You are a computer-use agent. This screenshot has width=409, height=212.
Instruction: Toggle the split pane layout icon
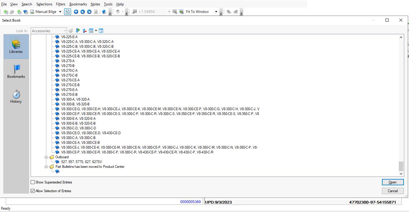(x=101, y=31)
